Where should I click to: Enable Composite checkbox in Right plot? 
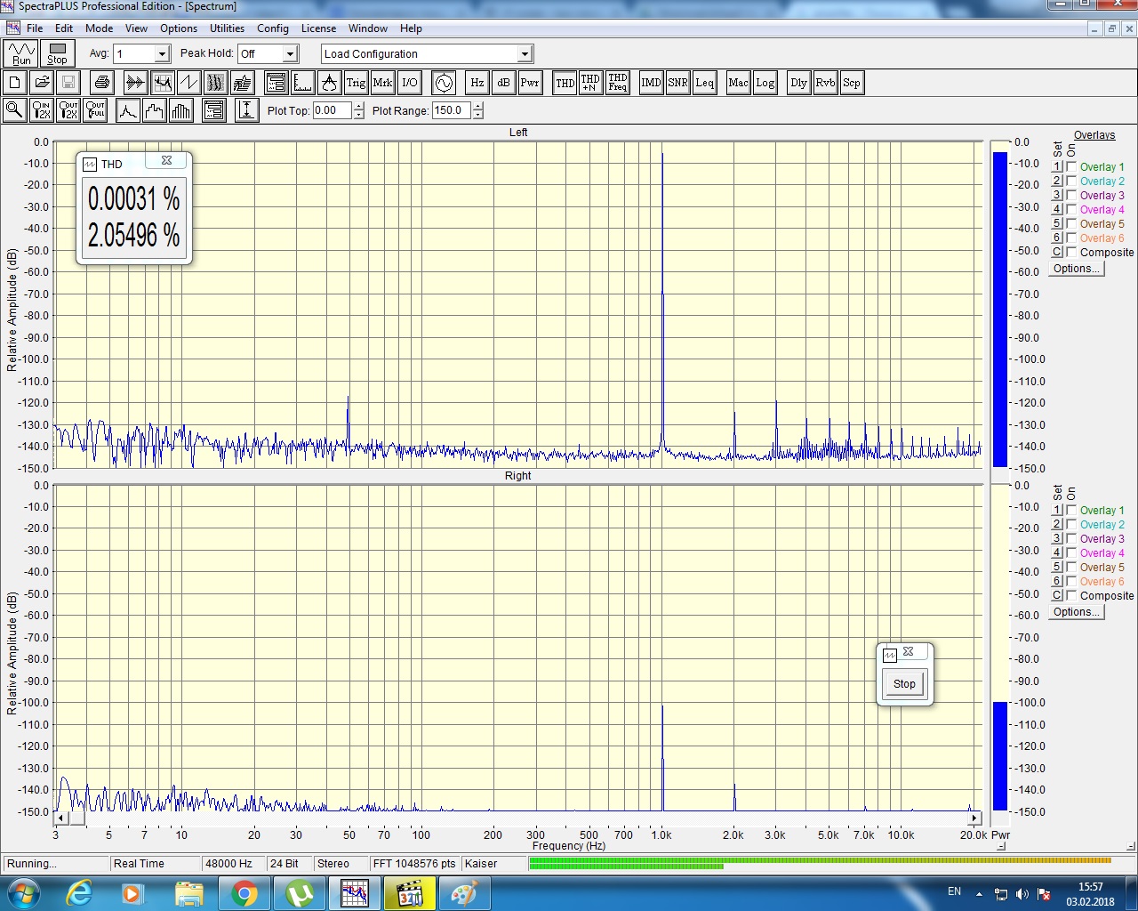click(x=1071, y=595)
